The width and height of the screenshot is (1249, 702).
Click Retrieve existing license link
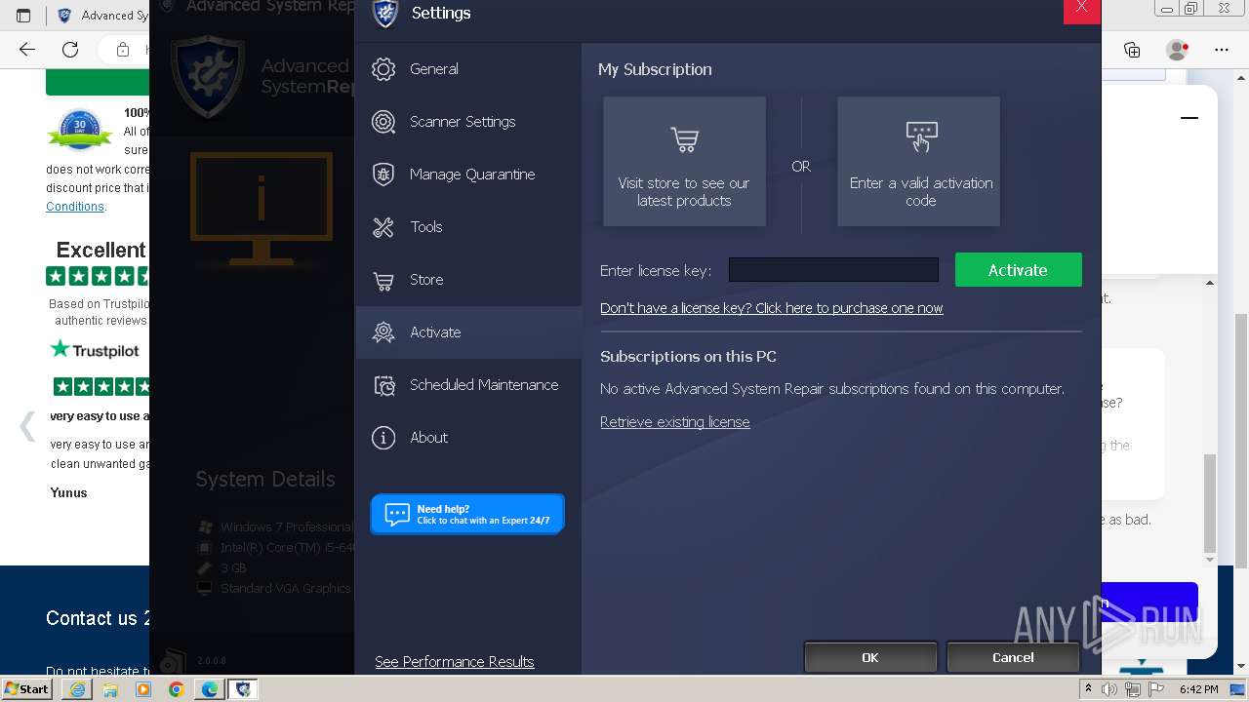click(x=674, y=422)
